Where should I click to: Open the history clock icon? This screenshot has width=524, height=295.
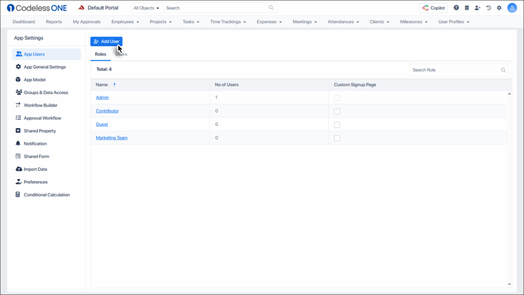489,8
